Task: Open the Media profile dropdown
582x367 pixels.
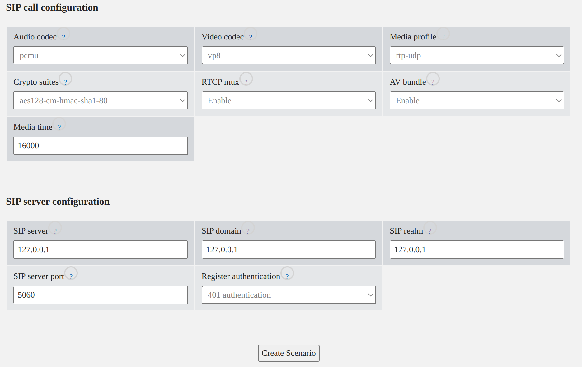Action: click(476, 55)
